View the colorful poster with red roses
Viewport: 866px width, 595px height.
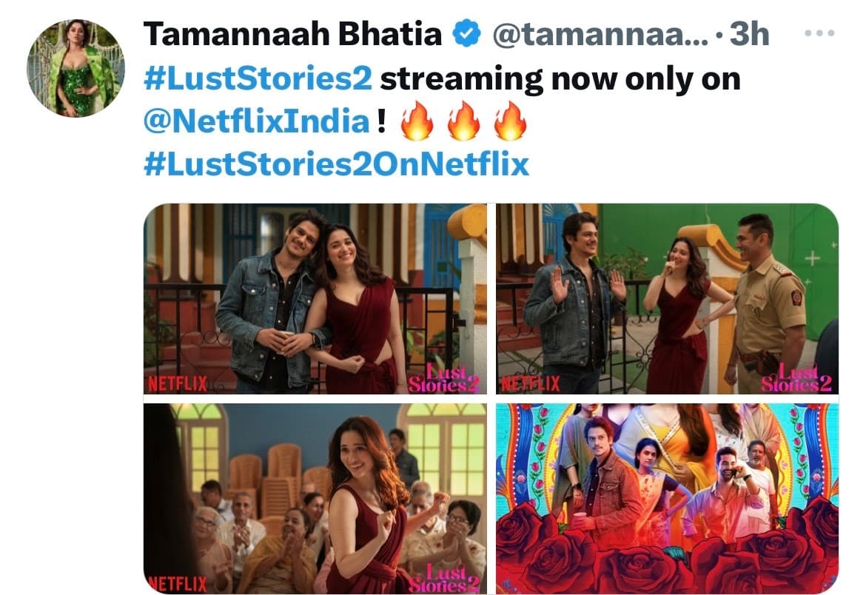click(667, 499)
